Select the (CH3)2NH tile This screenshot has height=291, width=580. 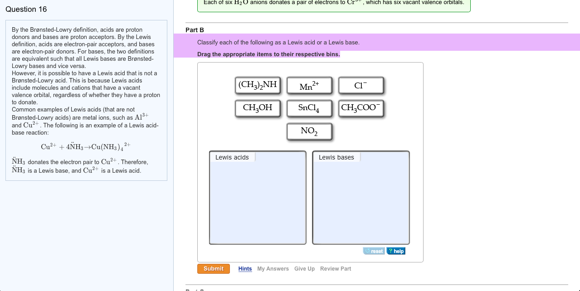point(258,85)
